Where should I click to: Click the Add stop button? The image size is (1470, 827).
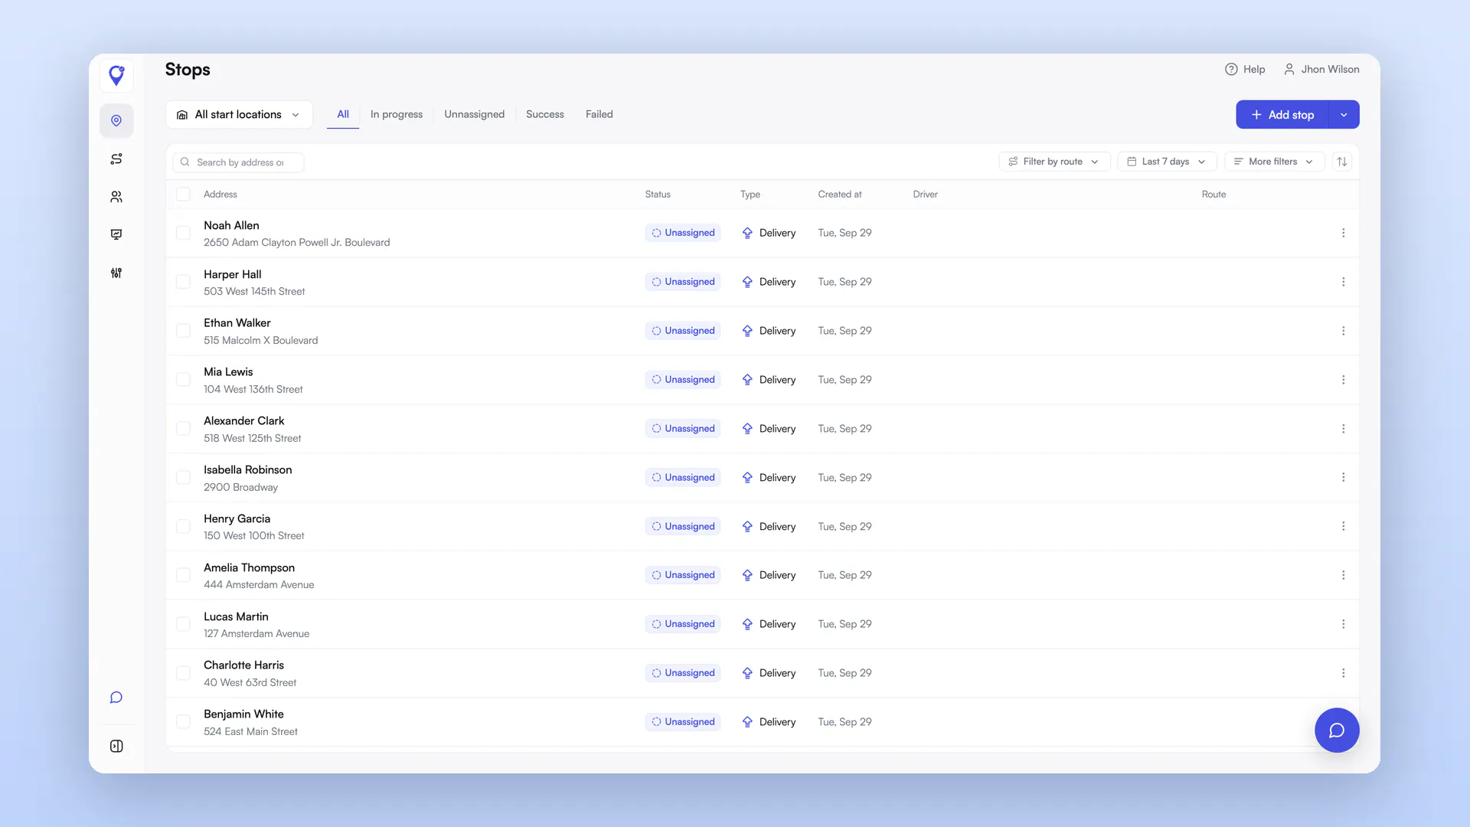click(x=1282, y=115)
